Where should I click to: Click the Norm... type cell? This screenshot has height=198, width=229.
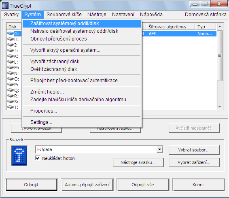(205, 34)
